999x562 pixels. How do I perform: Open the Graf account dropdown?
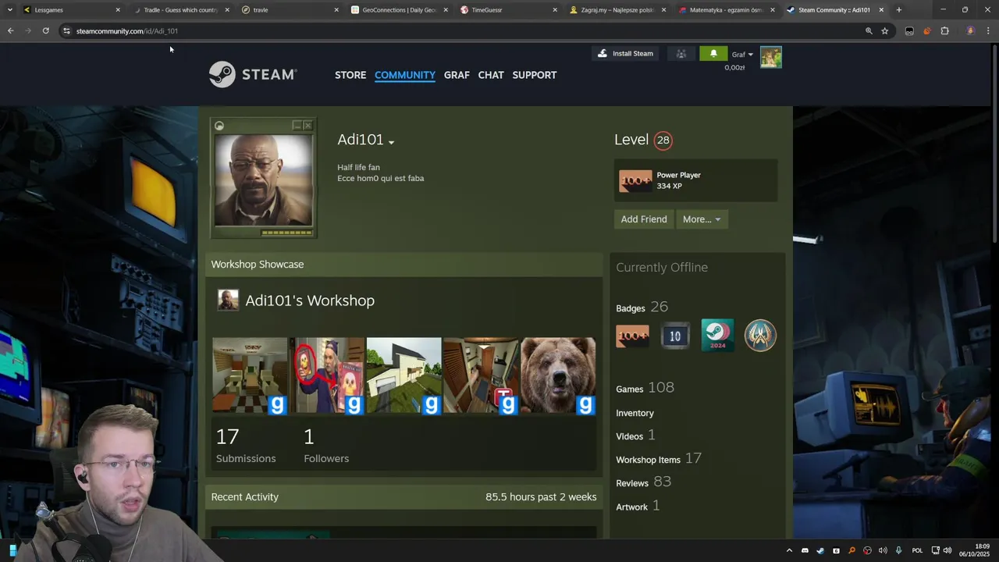[742, 55]
